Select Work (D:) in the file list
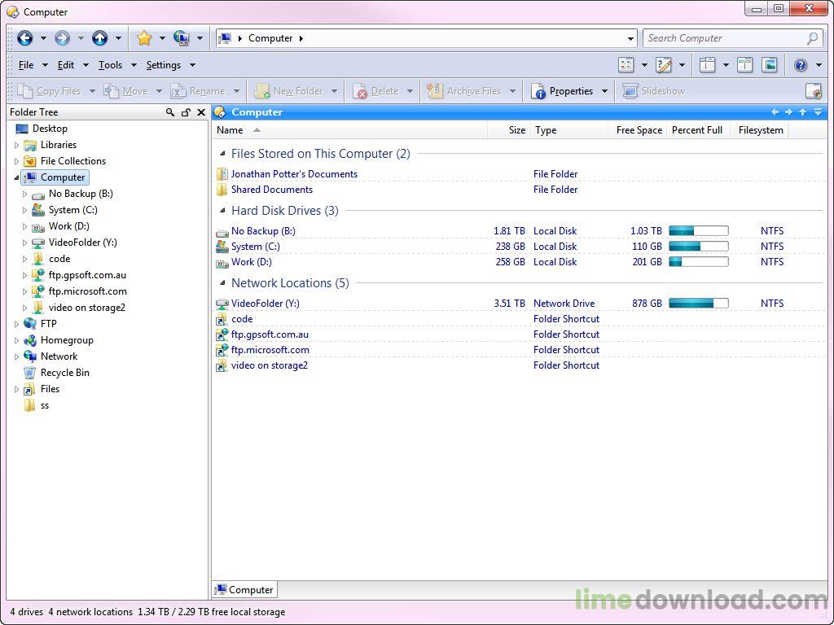 tap(251, 262)
